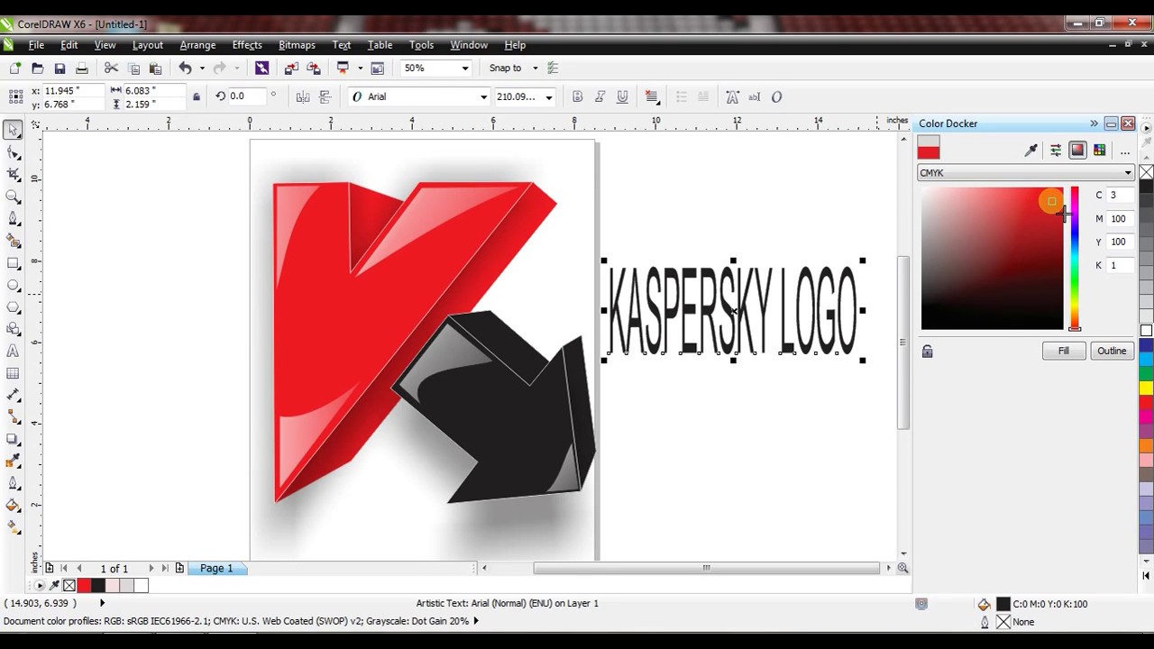This screenshot has height=649, width=1154.
Task: Select the Color Eyedropper tool in the toolbox
Action: click(13, 462)
